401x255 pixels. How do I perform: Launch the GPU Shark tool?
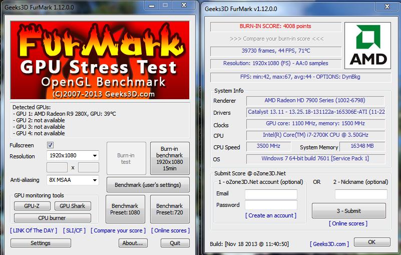73,206
